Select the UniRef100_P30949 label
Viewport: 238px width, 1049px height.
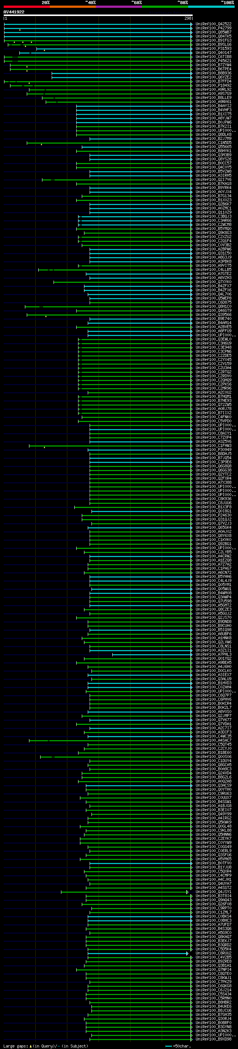(x=213, y=450)
